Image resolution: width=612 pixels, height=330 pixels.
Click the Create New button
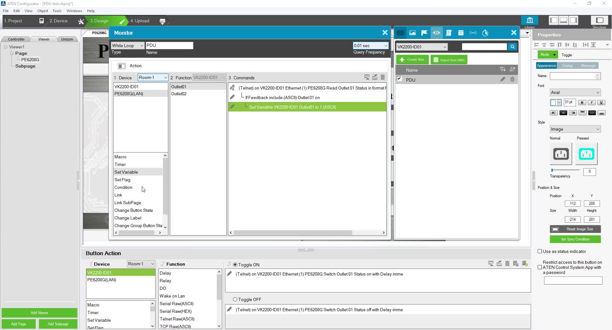pyautogui.click(x=412, y=60)
